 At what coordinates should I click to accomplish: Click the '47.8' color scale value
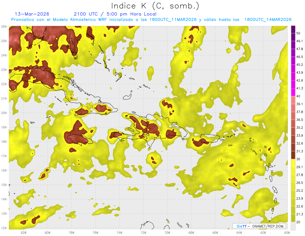(300, 49)
